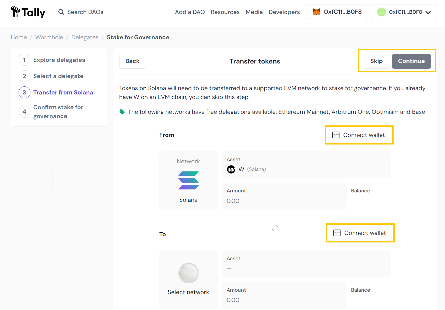Click the step number 2 circle
445x310 pixels.
coord(24,76)
